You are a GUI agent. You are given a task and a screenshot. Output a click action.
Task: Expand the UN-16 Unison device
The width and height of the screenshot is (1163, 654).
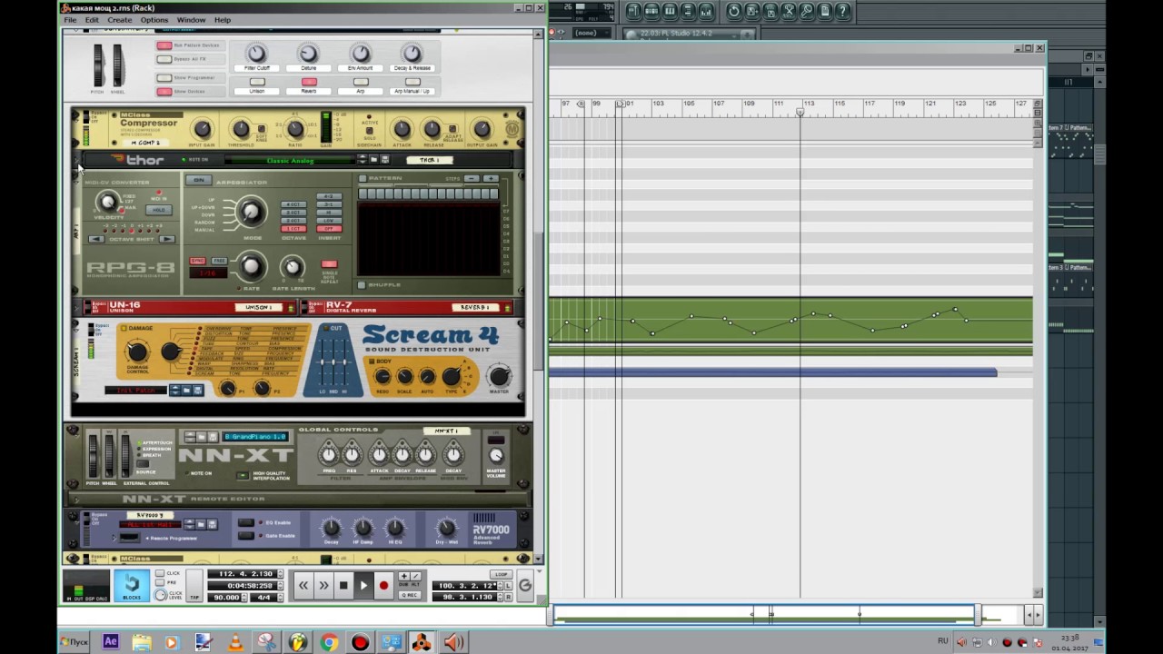click(x=76, y=307)
